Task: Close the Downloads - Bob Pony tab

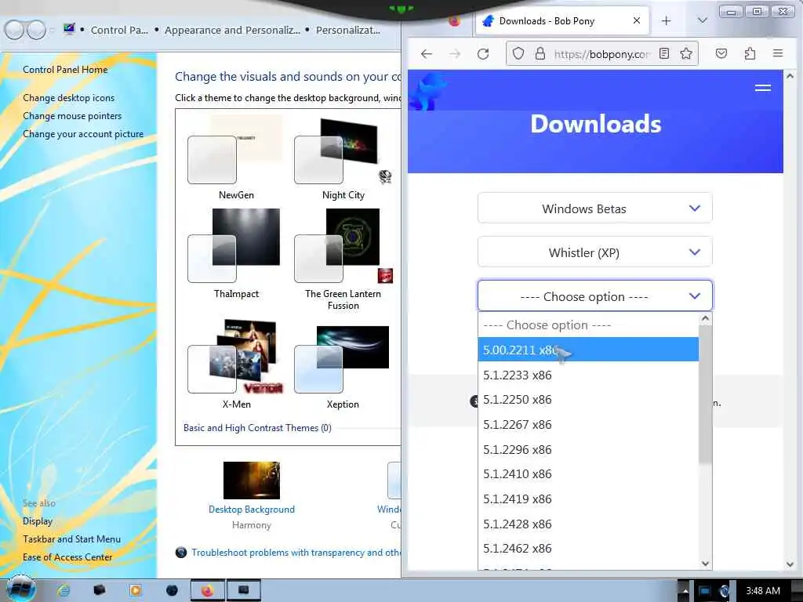Action: (x=637, y=20)
